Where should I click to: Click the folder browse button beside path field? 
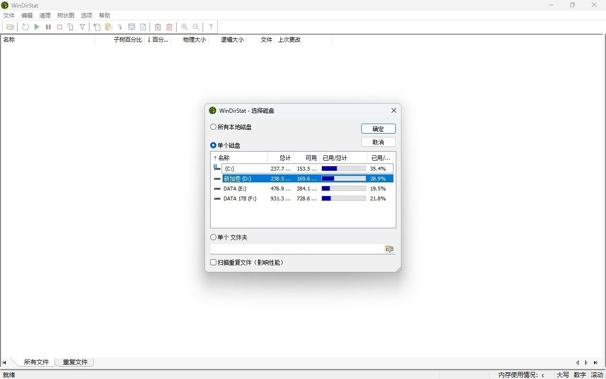pyautogui.click(x=390, y=249)
